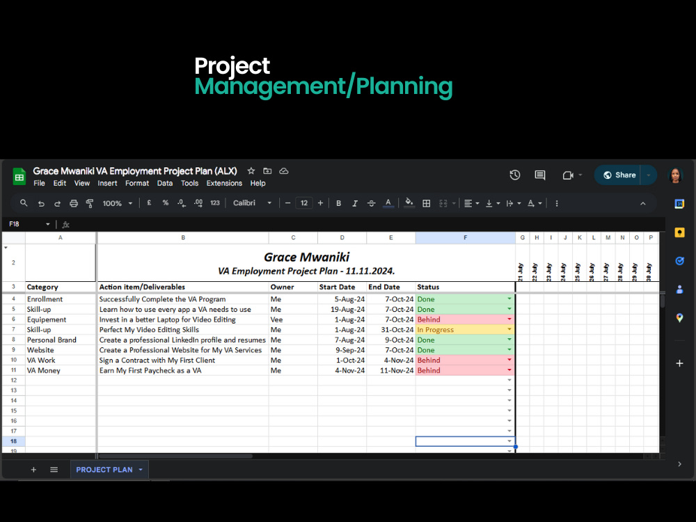This screenshot has height=522, width=696.
Task: Format as percent
Action: (x=165, y=203)
